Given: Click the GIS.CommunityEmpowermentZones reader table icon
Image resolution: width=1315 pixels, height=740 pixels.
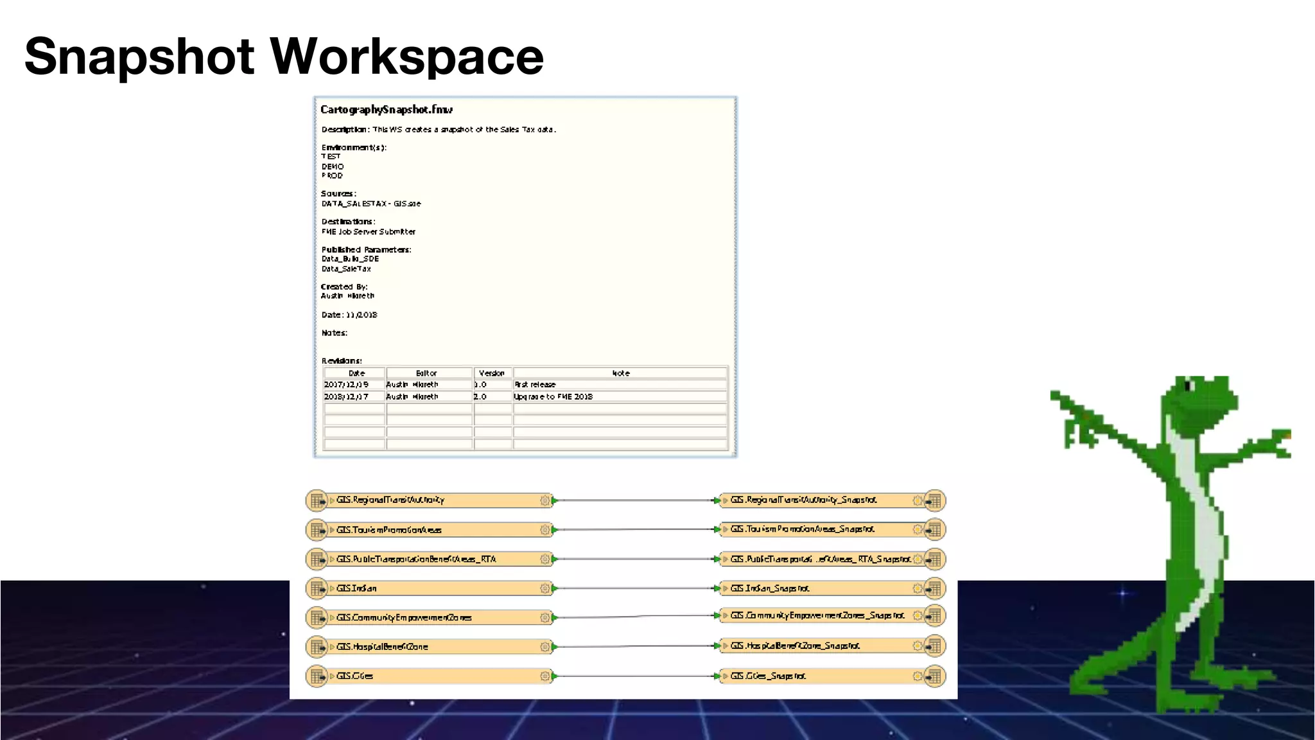Looking at the screenshot, I should coord(317,618).
